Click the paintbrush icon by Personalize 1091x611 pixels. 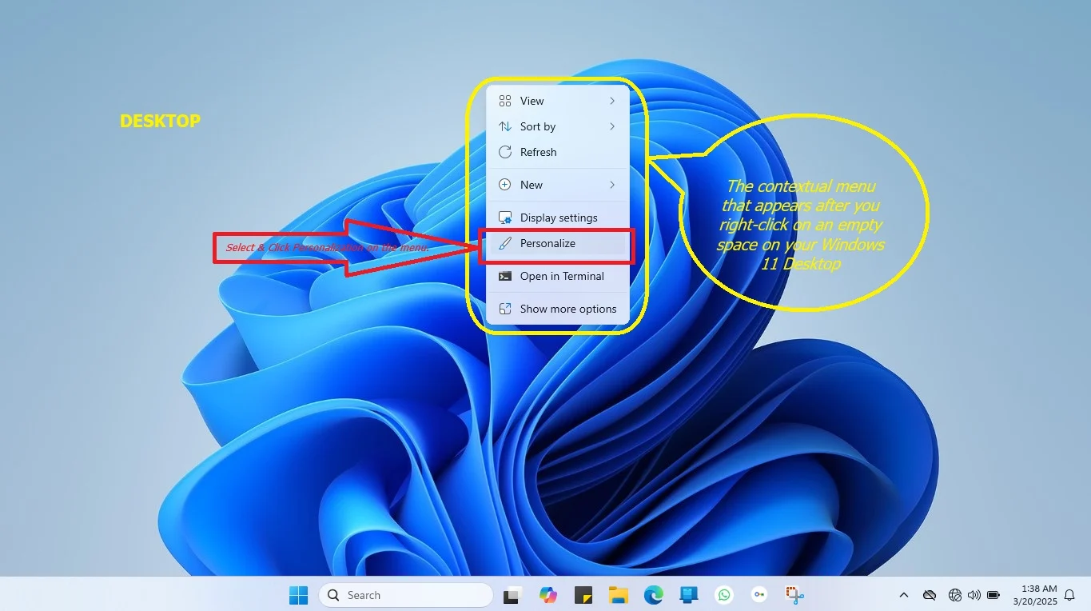505,243
